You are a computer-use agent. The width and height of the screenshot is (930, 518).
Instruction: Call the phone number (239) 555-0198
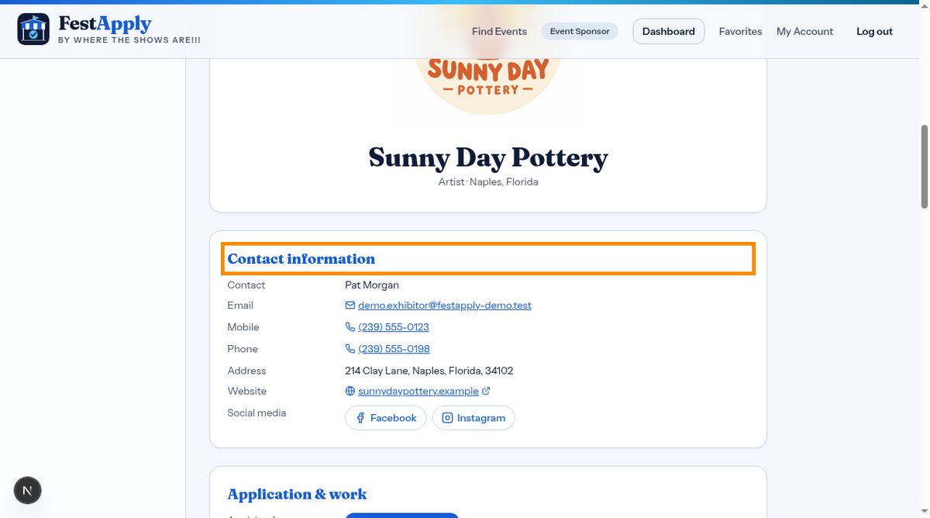(394, 349)
